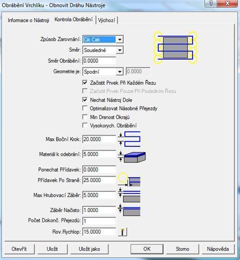This screenshot has height=260, width=240.
Task: Confirm the dialog with OK
Action: point(147,249)
